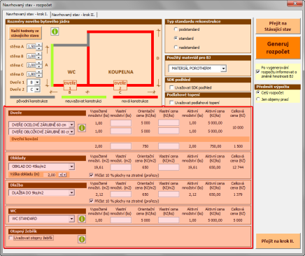This screenshot has height=256, width=305.
Task: Enable Uvažovat otopný žebřík checkbox
Action: (x=10, y=238)
